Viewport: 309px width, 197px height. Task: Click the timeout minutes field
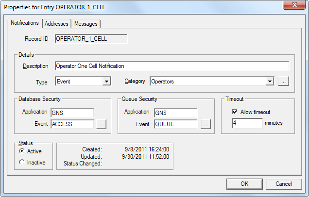click(x=247, y=123)
